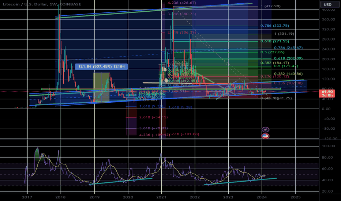The image size is (341, 201).
Task: Click the 2020 label on time axis
Action: point(128,197)
